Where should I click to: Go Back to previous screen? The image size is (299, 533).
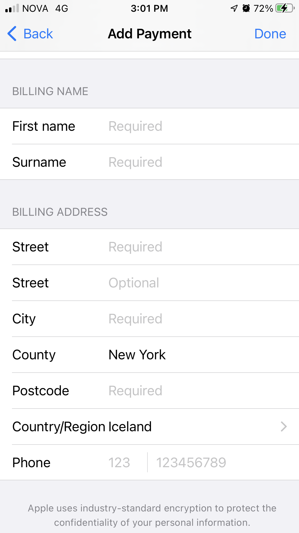30,34
